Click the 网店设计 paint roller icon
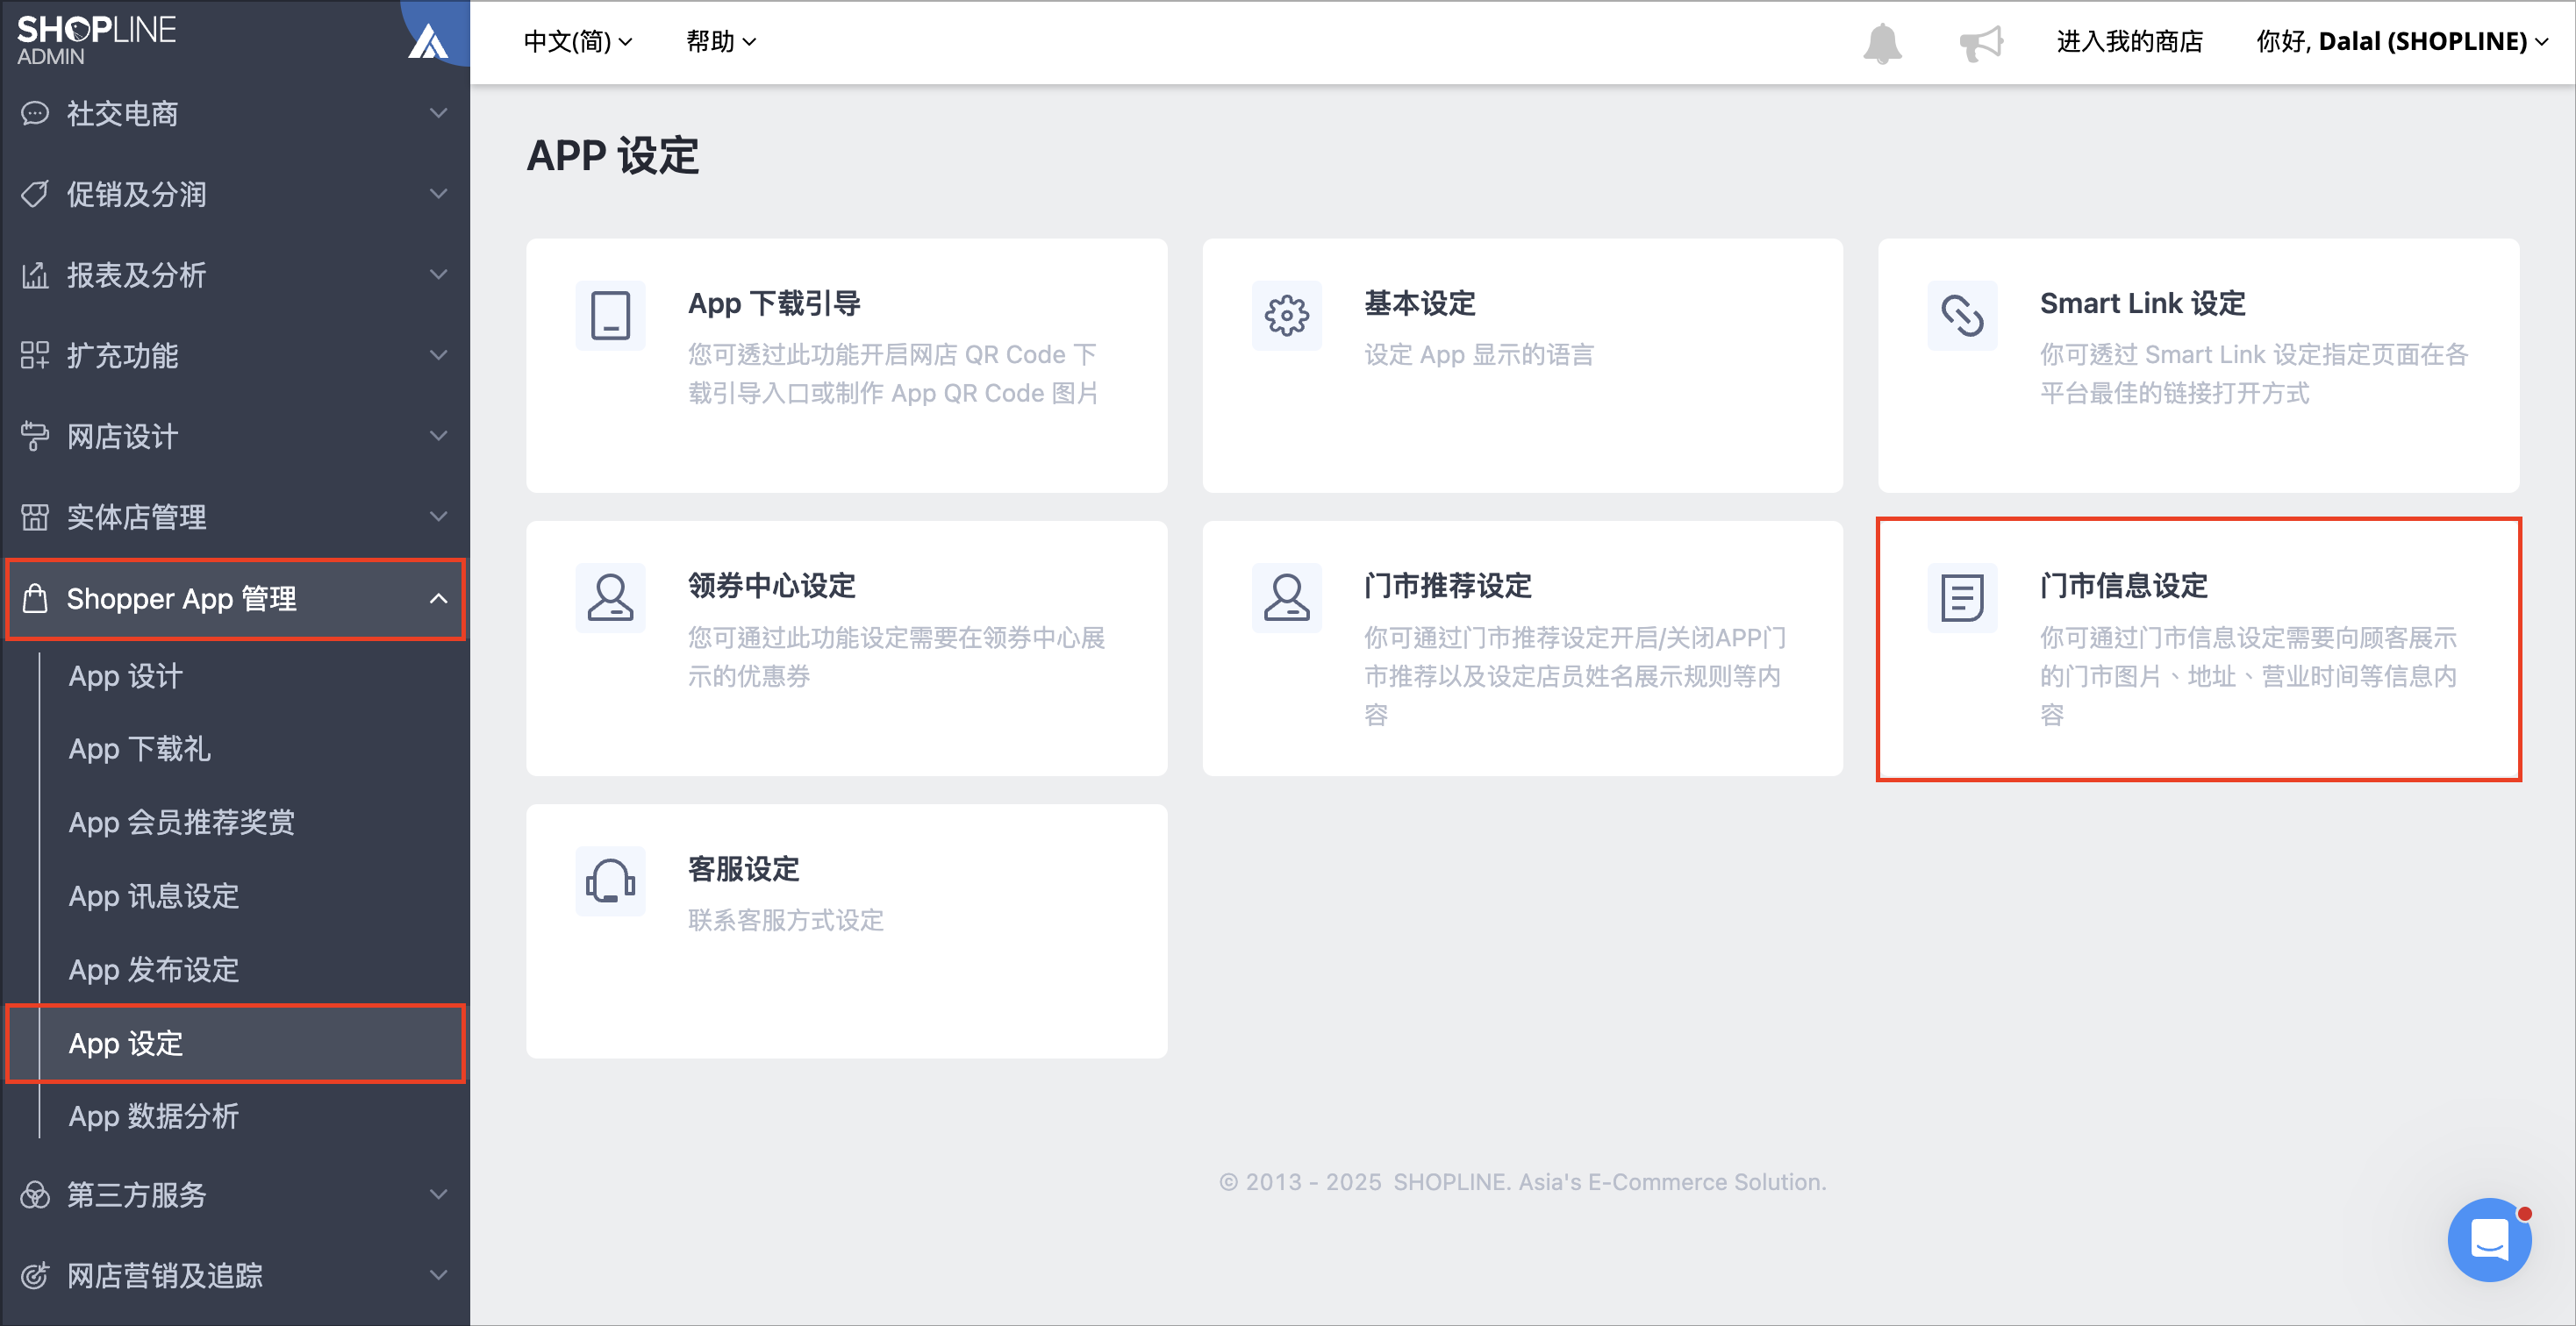 [x=35, y=436]
